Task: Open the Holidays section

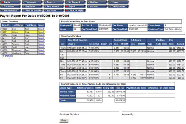Action: (x=97, y=2)
